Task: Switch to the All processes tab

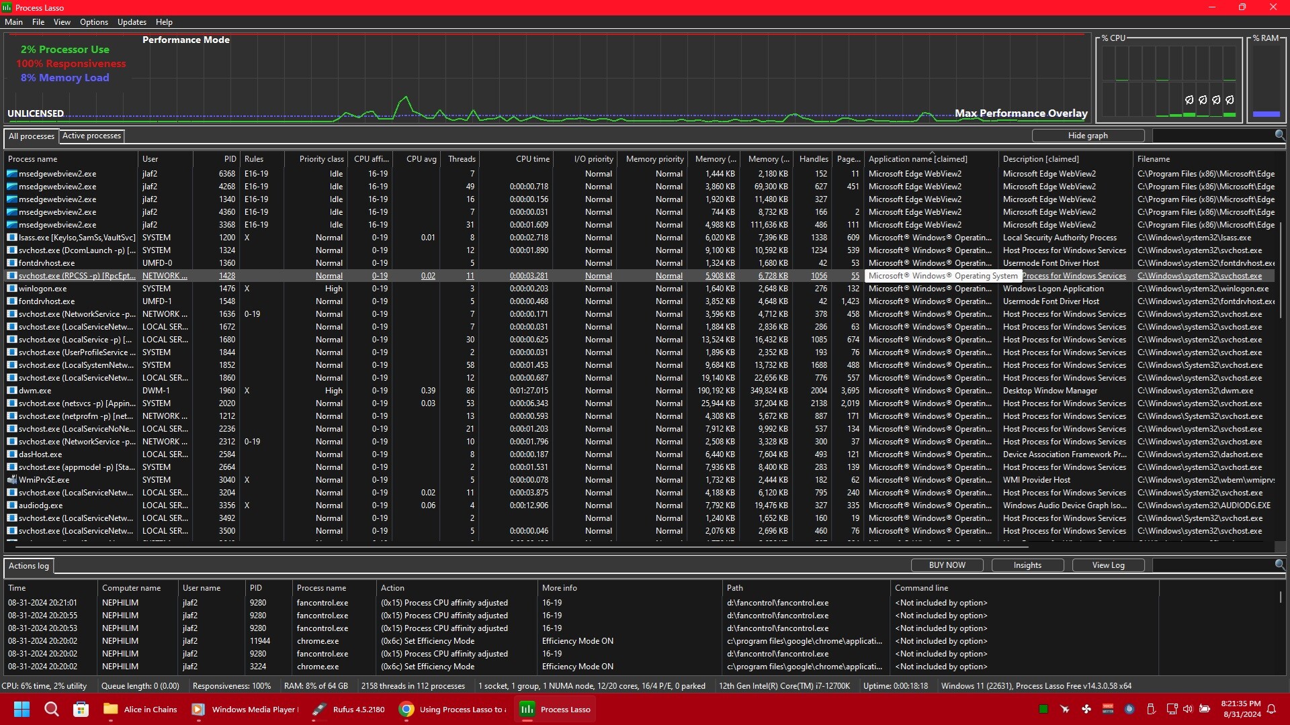Action: (x=31, y=136)
